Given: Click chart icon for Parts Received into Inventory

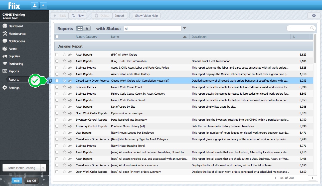Looking at the screenshot, I should tap(70, 120).
